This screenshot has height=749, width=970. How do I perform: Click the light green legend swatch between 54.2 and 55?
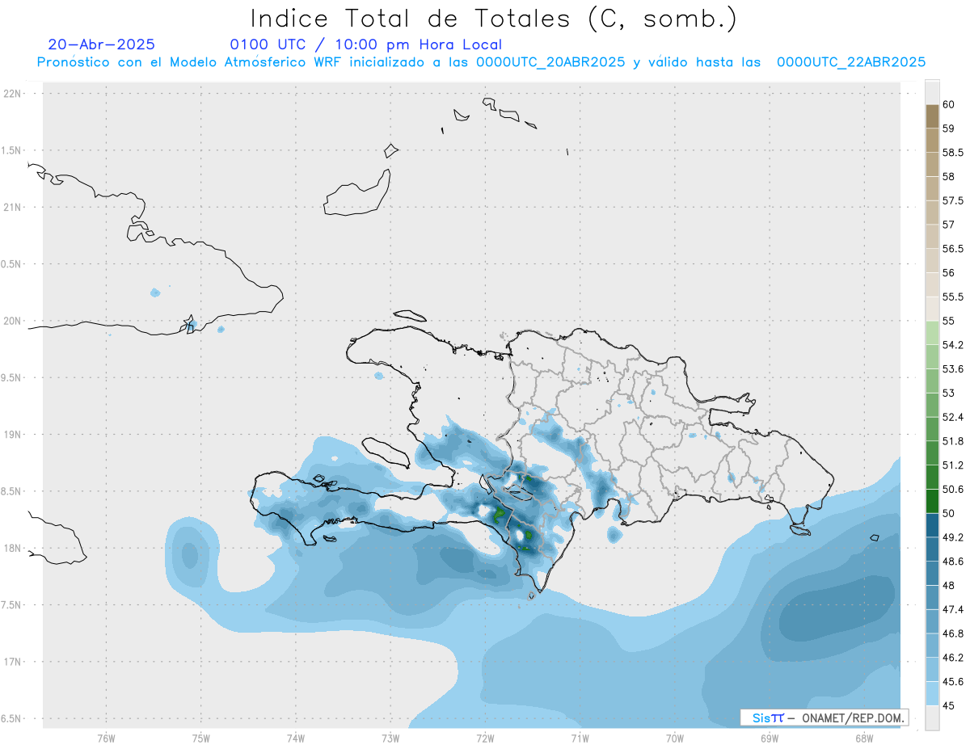932,333
